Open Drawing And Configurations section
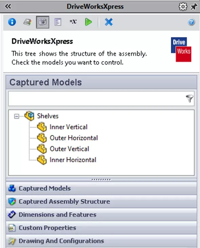200x248 pixels. click(101, 241)
